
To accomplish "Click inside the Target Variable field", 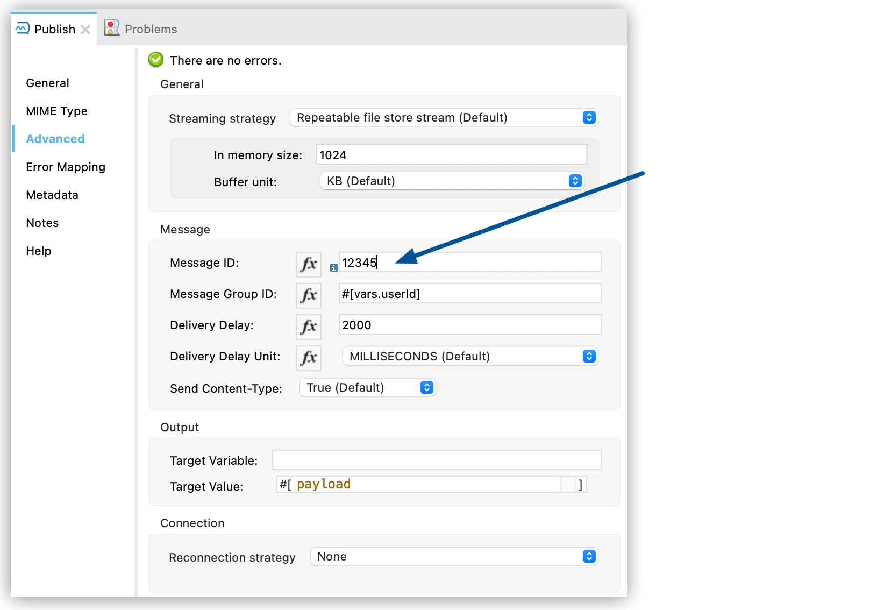I will 436,460.
